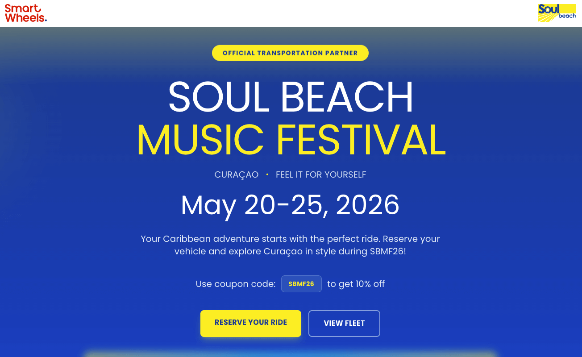This screenshot has width=582, height=357.
Task: Select the SBMF26 coupon code chip
Action: pyautogui.click(x=301, y=283)
